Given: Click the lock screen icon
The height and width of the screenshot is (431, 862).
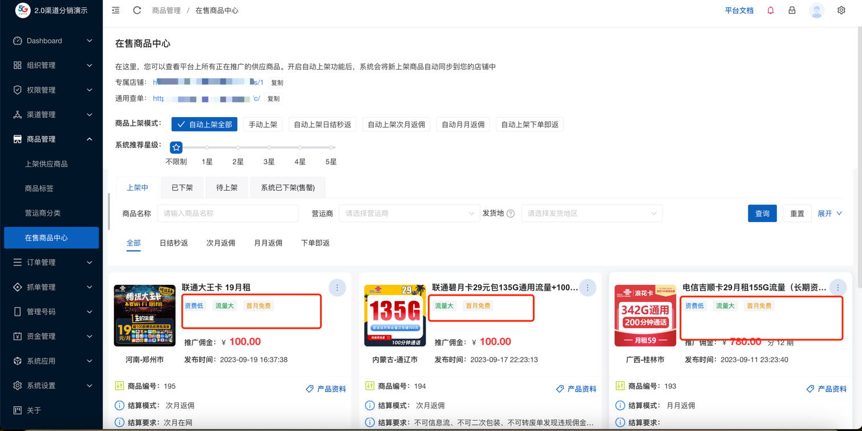Looking at the screenshot, I should pos(792,10).
